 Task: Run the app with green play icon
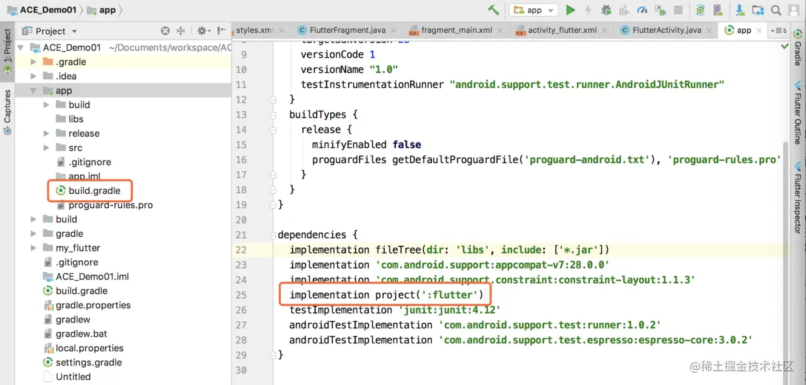coord(570,10)
